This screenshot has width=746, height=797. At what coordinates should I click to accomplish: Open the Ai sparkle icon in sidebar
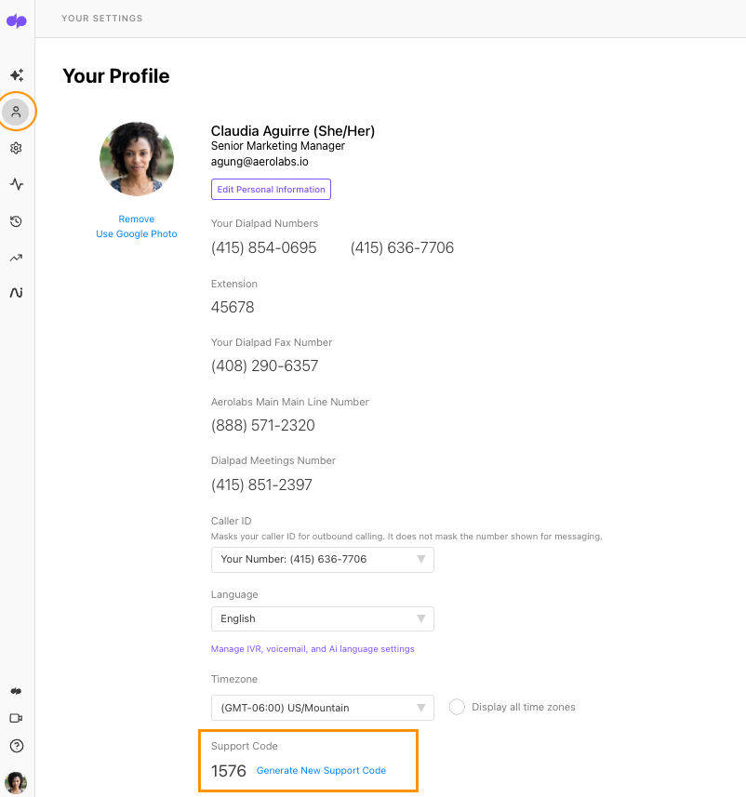click(16, 75)
